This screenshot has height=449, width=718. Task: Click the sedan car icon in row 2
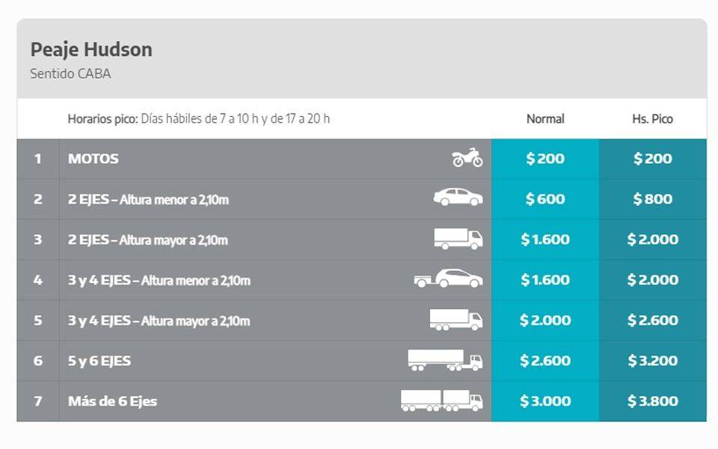point(458,197)
